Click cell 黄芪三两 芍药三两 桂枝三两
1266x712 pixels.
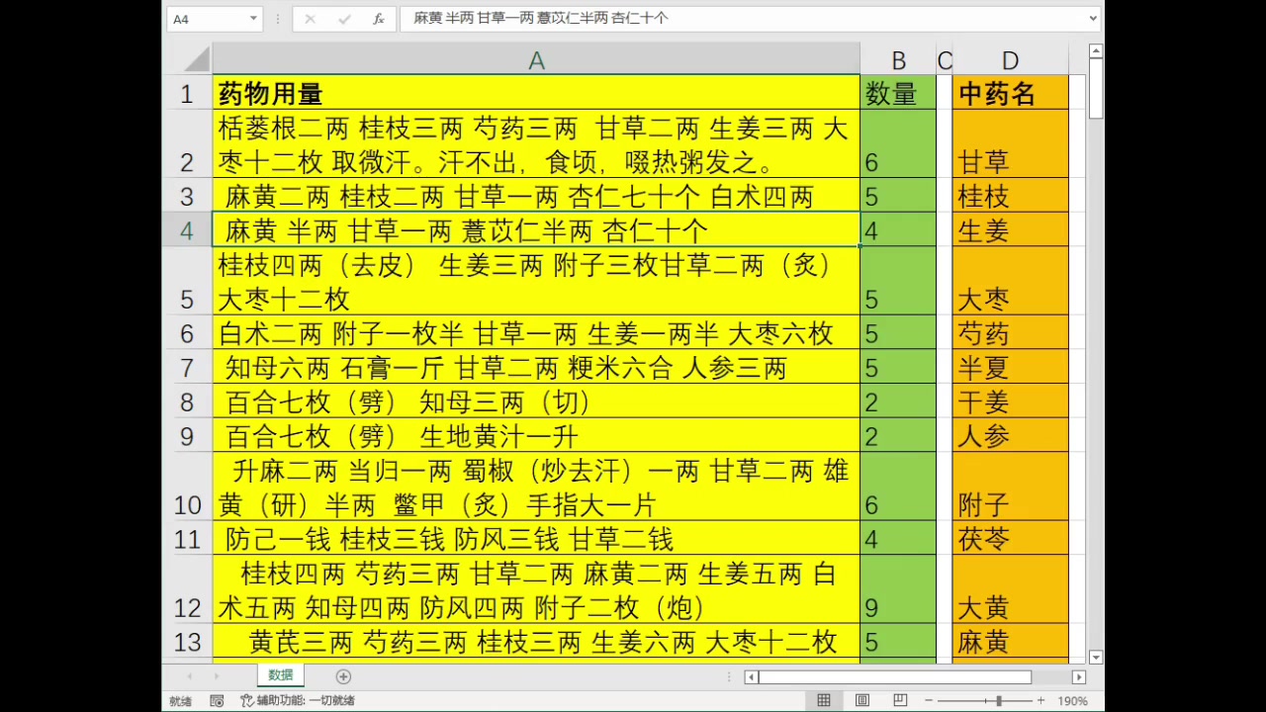click(x=536, y=642)
